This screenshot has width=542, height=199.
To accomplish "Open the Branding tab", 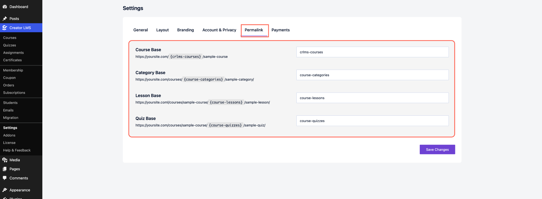I will pyautogui.click(x=185, y=30).
